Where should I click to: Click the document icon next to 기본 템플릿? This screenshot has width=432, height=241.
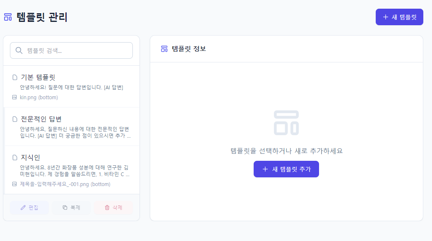tap(15, 77)
